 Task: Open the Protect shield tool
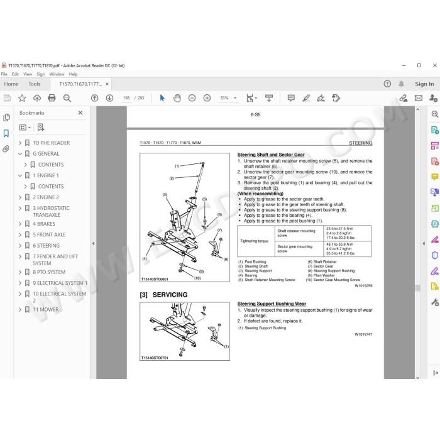[434, 255]
